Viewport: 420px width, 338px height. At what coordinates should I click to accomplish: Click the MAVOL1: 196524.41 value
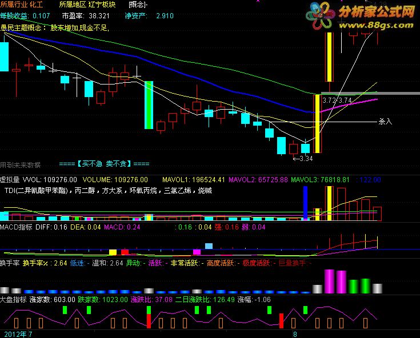click(x=193, y=180)
